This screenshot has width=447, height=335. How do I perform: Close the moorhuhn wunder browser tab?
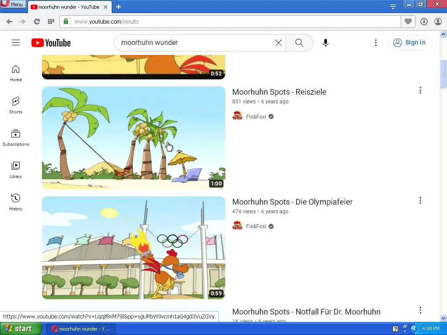[x=106, y=7]
